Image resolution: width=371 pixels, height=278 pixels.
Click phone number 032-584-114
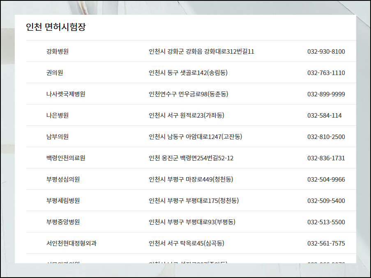pos(325,116)
